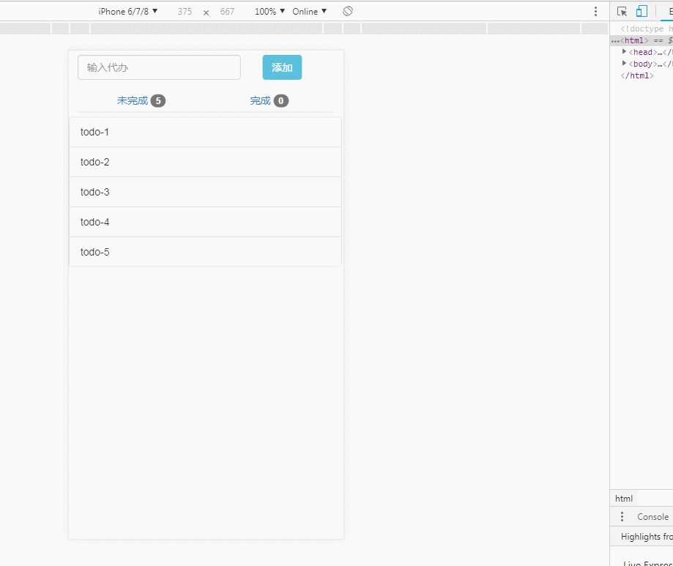The image size is (673, 566).
Task: Activate the inspect element picker icon
Action: click(x=622, y=12)
